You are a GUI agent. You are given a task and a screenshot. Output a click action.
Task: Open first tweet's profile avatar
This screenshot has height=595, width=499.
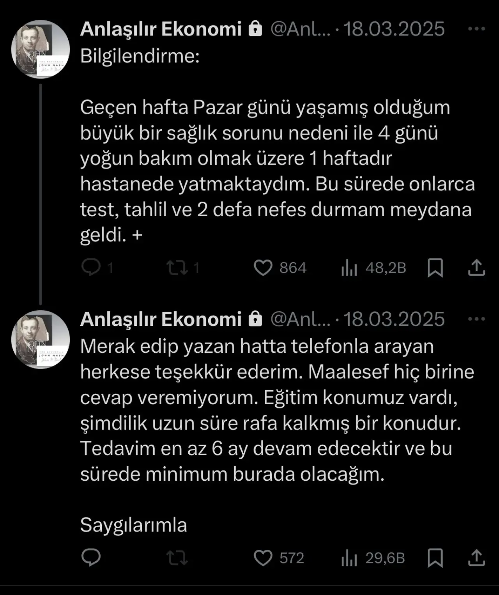pos(40,50)
